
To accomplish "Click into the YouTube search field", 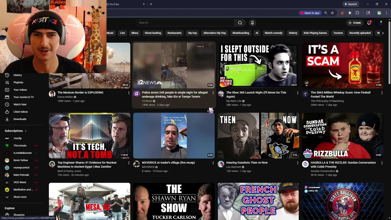I will [185, 23].
